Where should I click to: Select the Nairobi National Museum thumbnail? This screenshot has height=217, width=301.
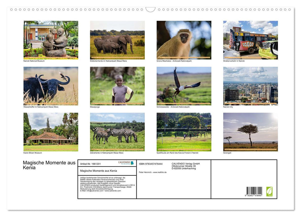click(x=51, y=40)
